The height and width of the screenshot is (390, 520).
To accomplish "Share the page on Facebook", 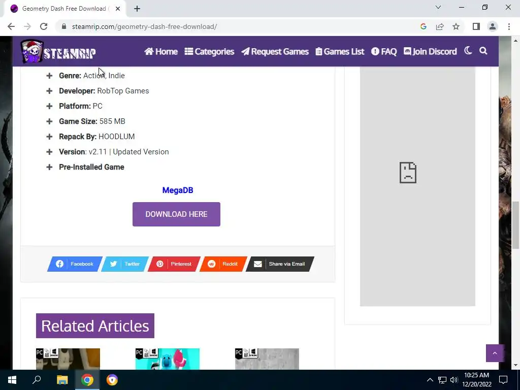I will point(75,264).
